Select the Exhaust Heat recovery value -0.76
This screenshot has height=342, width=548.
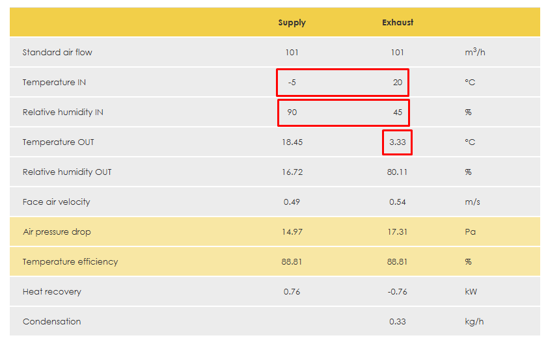click(397, 292)
